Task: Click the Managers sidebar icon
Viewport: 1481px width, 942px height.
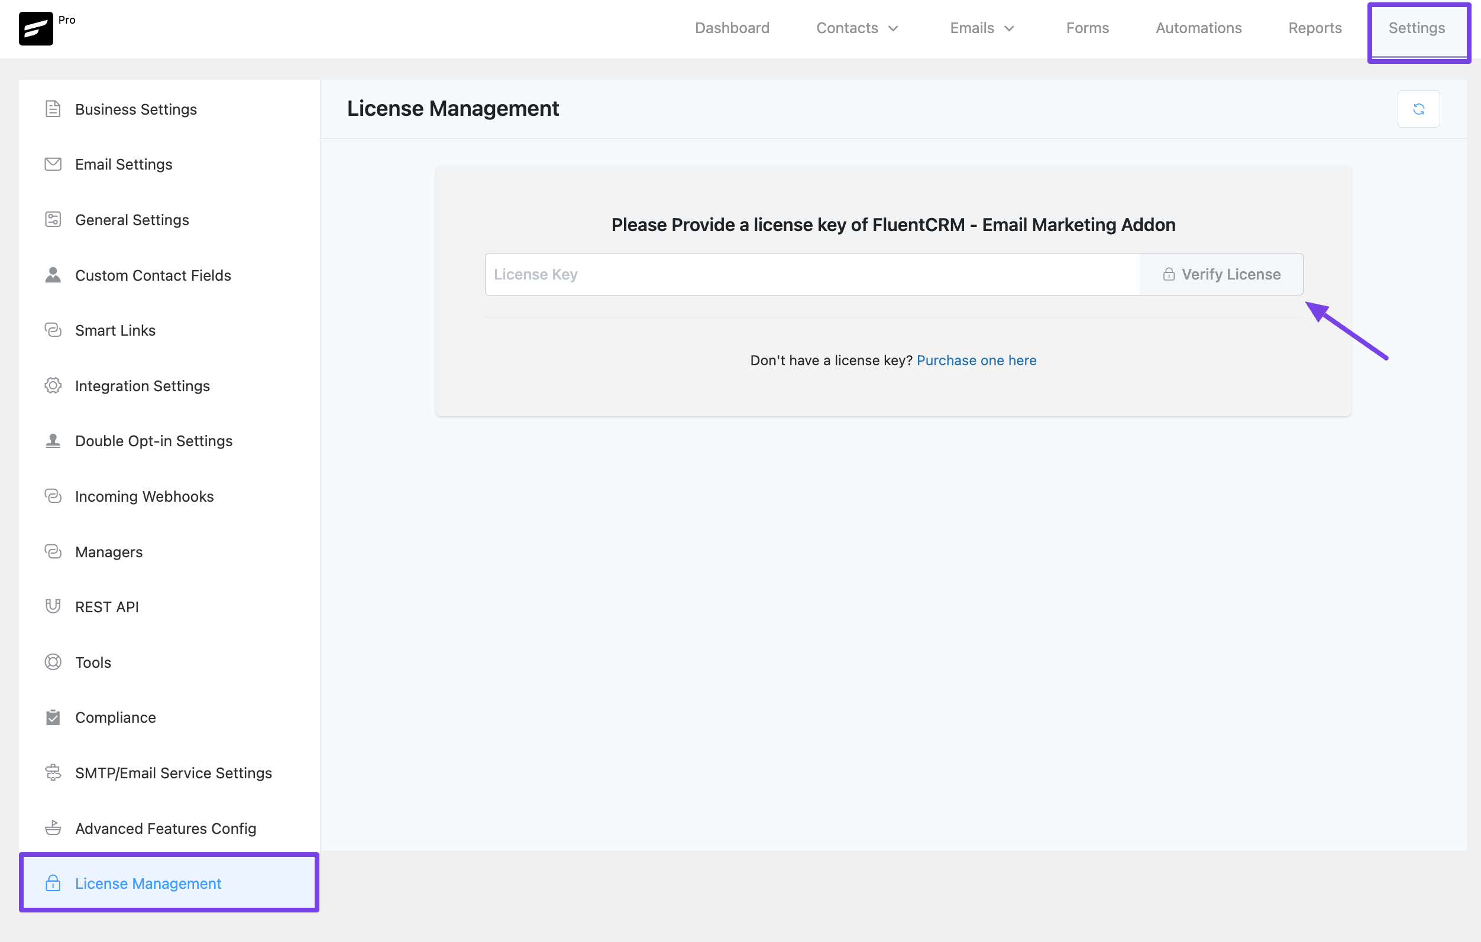Action: coord(53,551)
